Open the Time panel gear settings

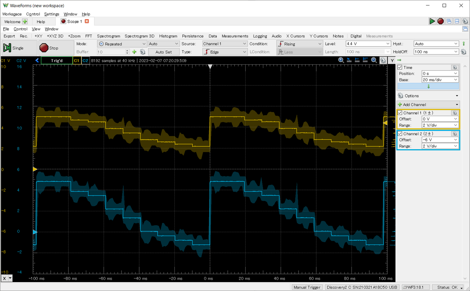tap(455, 67)
